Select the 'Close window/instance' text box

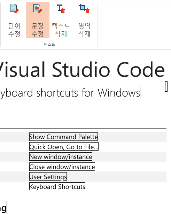(x=62, y=167)
